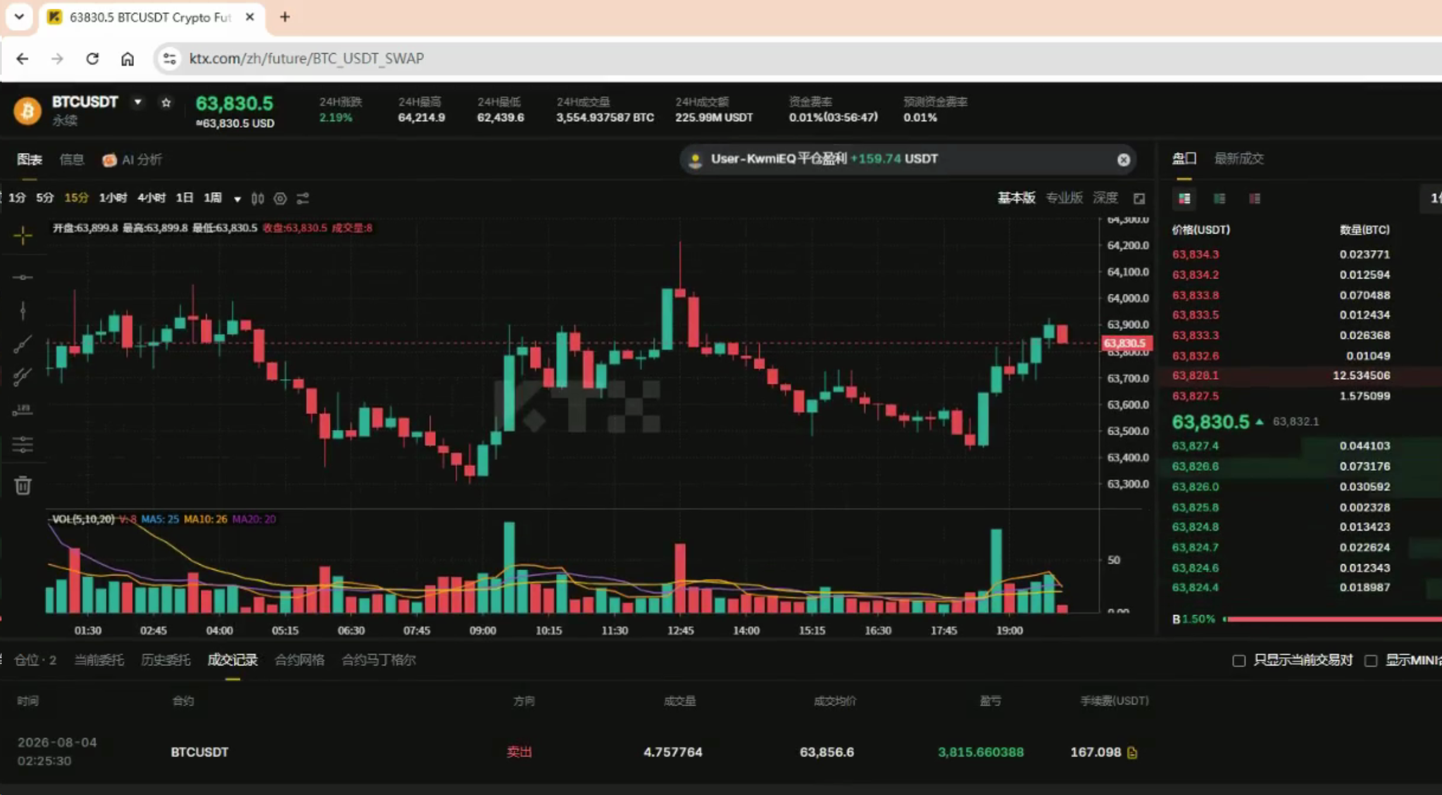
Task: Select the parallel channel drawing tool
Action: click(x=23, y=376)
